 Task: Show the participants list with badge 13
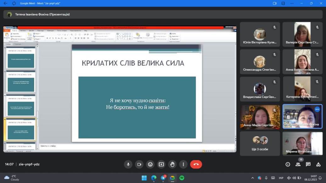click(298, 164)
